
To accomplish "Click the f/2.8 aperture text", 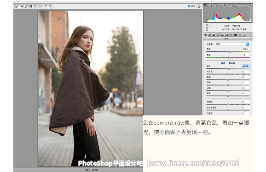I will click(227, 26).
